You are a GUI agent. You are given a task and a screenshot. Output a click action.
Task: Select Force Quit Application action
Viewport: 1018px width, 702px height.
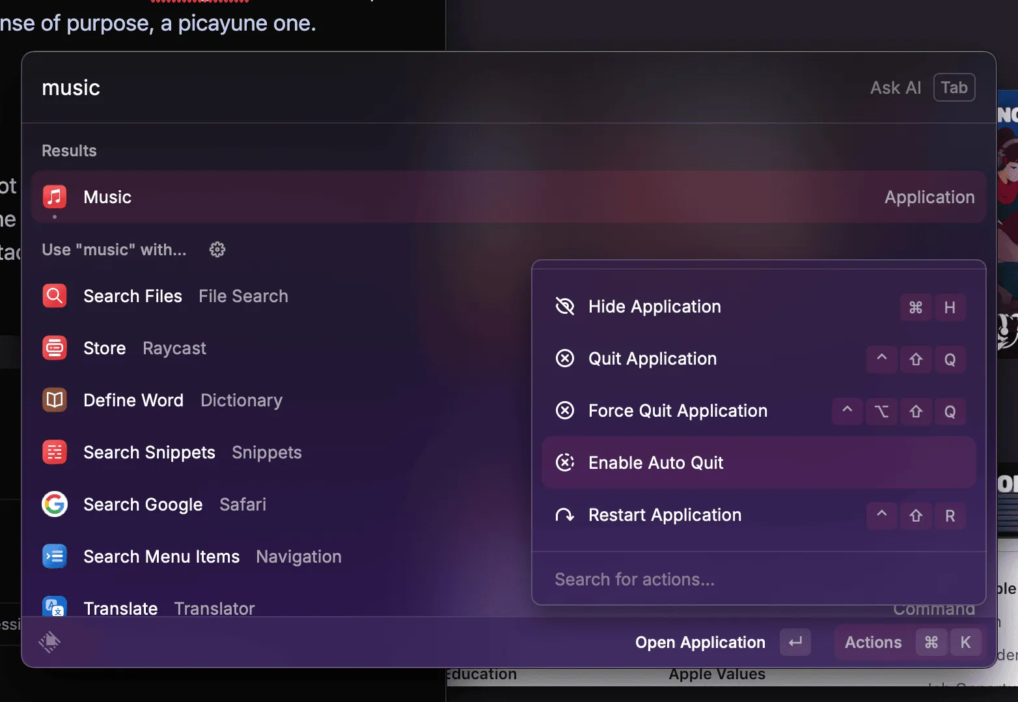677,411
